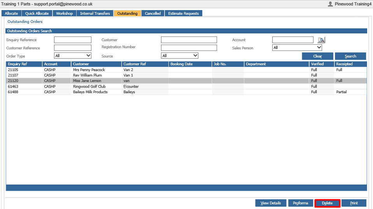Click customer ref f/counter
The height and width of the screenshot is (209, 373).
point(131,87)
